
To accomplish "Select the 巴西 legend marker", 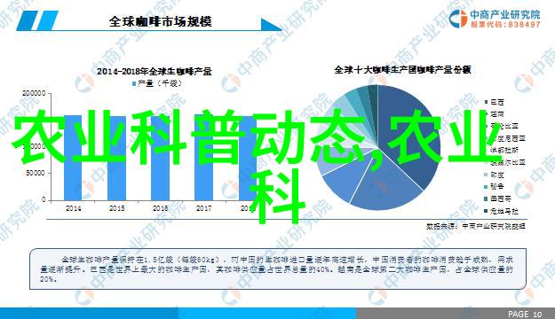I will point(487,102).
